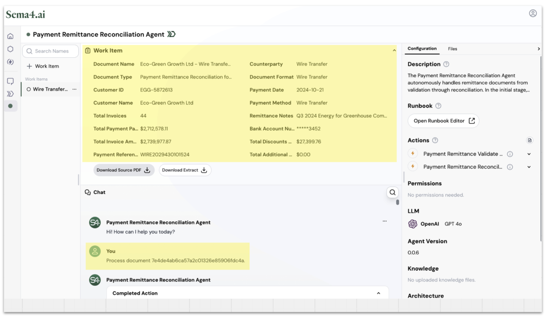Viewport: 547px width, 317px height.
Task: Click the Bank Account value *****3452
Action: [x=308, y=129]
